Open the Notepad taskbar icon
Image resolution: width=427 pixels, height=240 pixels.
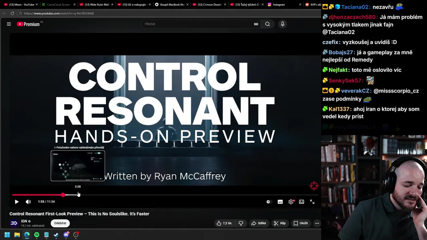tap(46, 235)
